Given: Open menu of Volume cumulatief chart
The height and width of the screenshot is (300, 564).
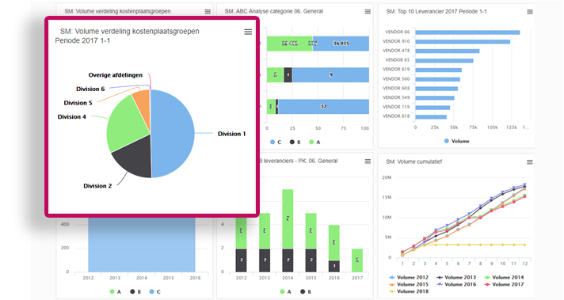Looking at the screenshot, I should point(529,162).
